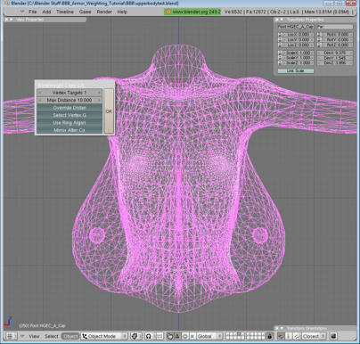Open the Help menu

(122, 12)
